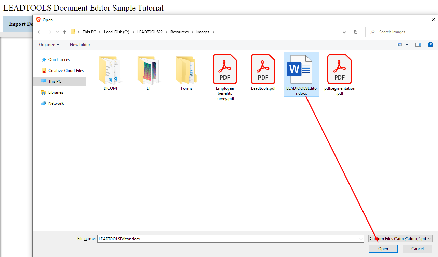Expand the address bar history dropdown
The width and height of the screenshot is (438, 257).
pyautogui.click(x=344, y=32)
